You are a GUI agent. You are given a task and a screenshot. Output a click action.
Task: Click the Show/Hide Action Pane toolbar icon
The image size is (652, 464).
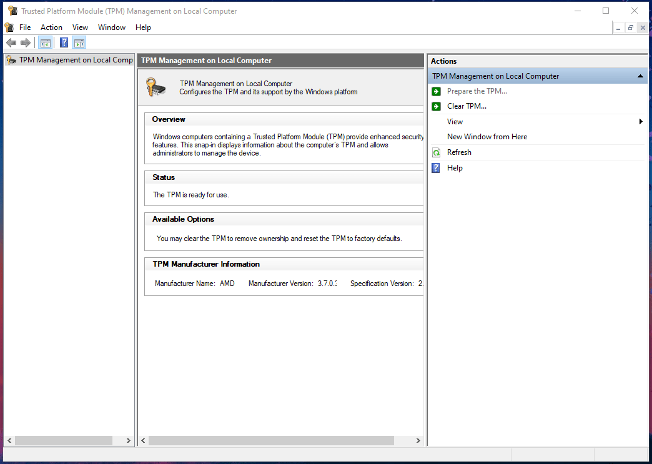click(79, 42)
